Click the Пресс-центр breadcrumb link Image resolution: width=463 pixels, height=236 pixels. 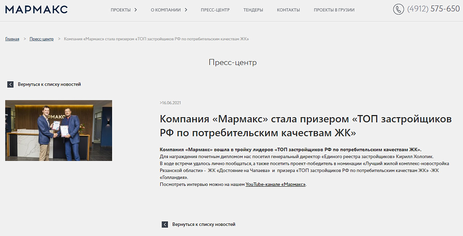pyautogui.click(x=41, y=39)
